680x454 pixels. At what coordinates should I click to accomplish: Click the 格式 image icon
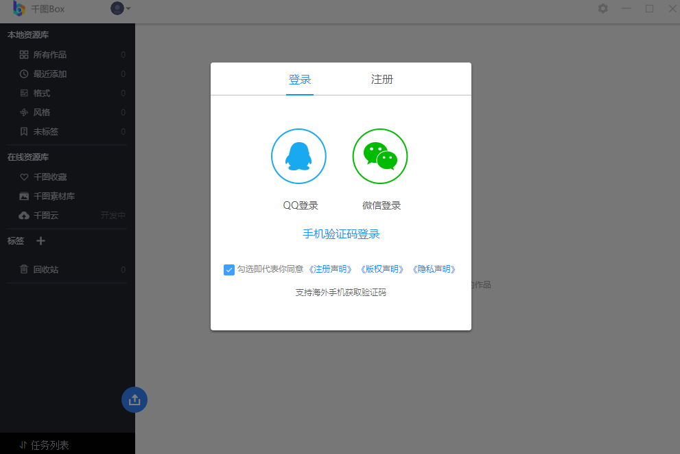click(x=24, y=93)
